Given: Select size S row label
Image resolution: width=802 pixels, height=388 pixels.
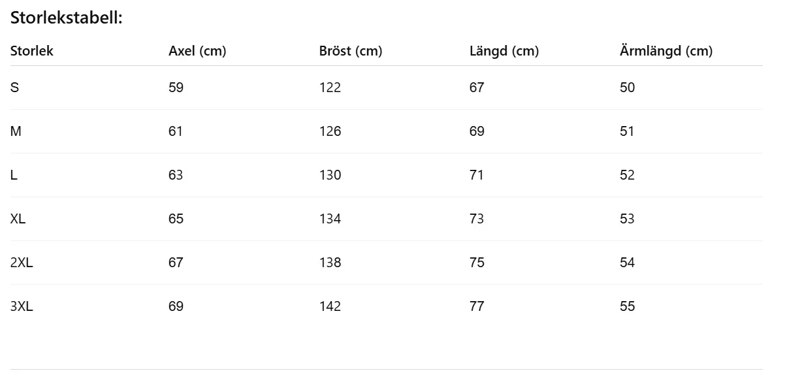Looking at the screenshot, I should pos(14,88).
